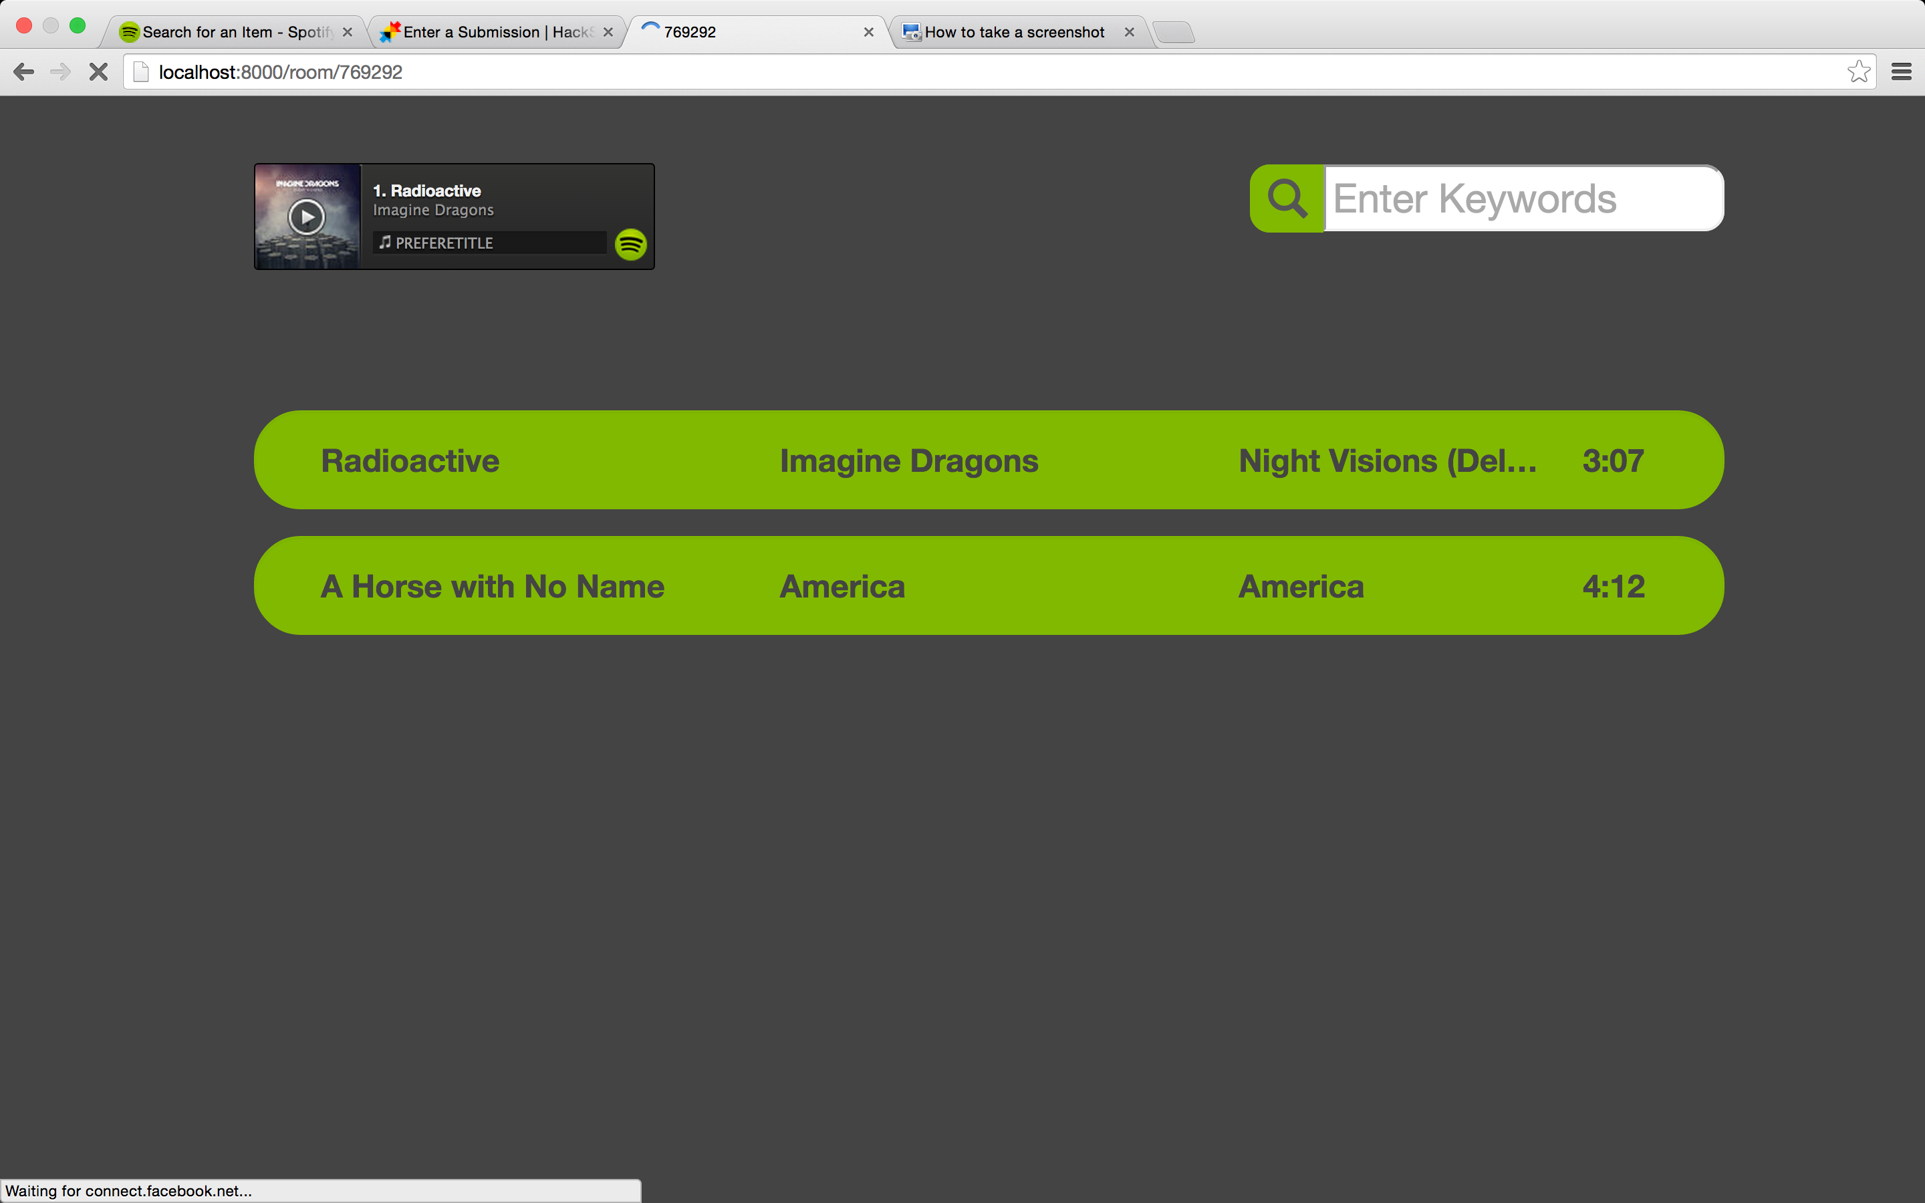Close the How to take a screenshot tab
This screenshot has width=1925, height=1203.
1130,32
